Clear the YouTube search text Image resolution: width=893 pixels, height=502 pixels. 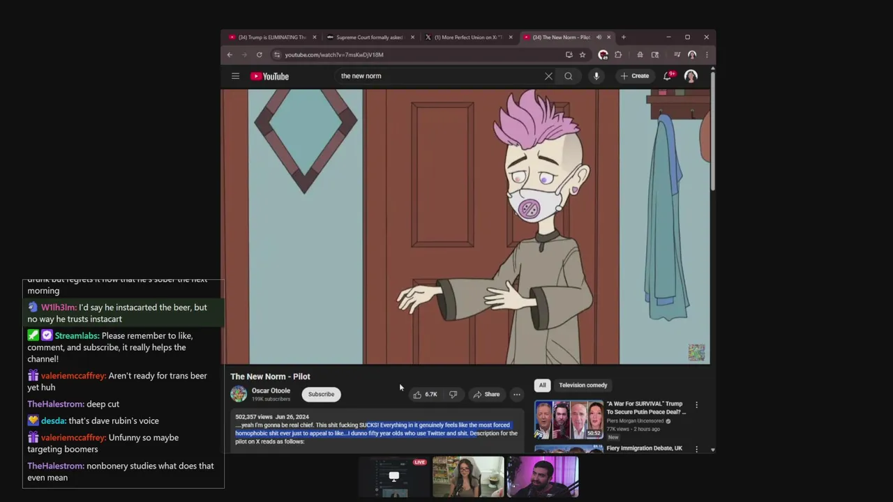click(x=548, y=76)
